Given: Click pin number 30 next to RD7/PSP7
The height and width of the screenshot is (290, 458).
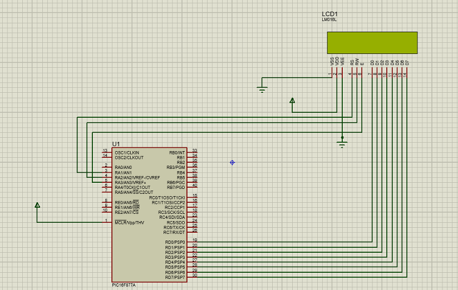Looking at the screenshot, I should 195,276.
